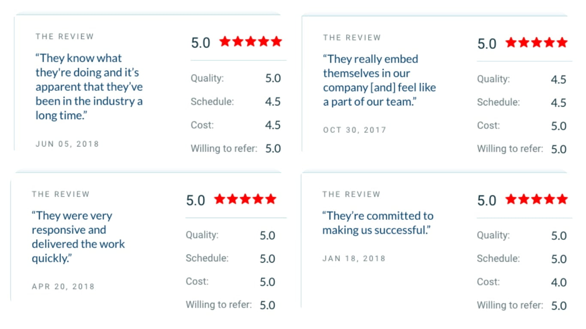Select Schedule 4.5 in the Jun 05, 2018 review
The height and width of the screenshot is (329, 586).
tap(236, 102)
